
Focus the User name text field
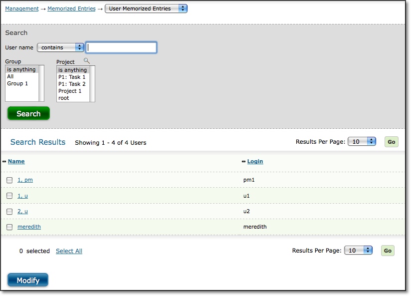coord(121,47)
